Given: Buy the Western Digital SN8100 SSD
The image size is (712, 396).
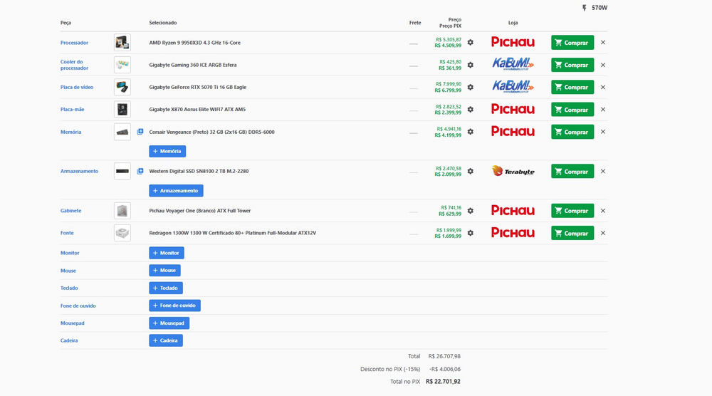Looking at the screenshot, I should point(572,171).
